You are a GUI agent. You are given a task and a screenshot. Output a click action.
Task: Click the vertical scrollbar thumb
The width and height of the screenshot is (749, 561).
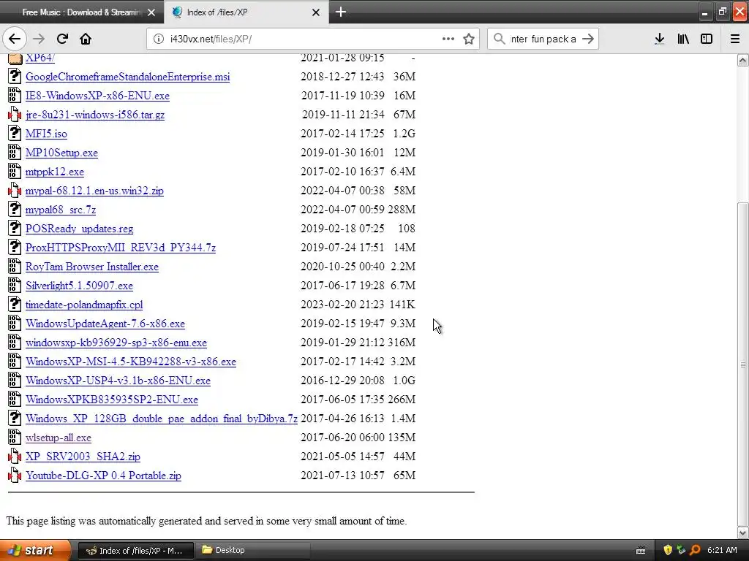coord(743,364)
